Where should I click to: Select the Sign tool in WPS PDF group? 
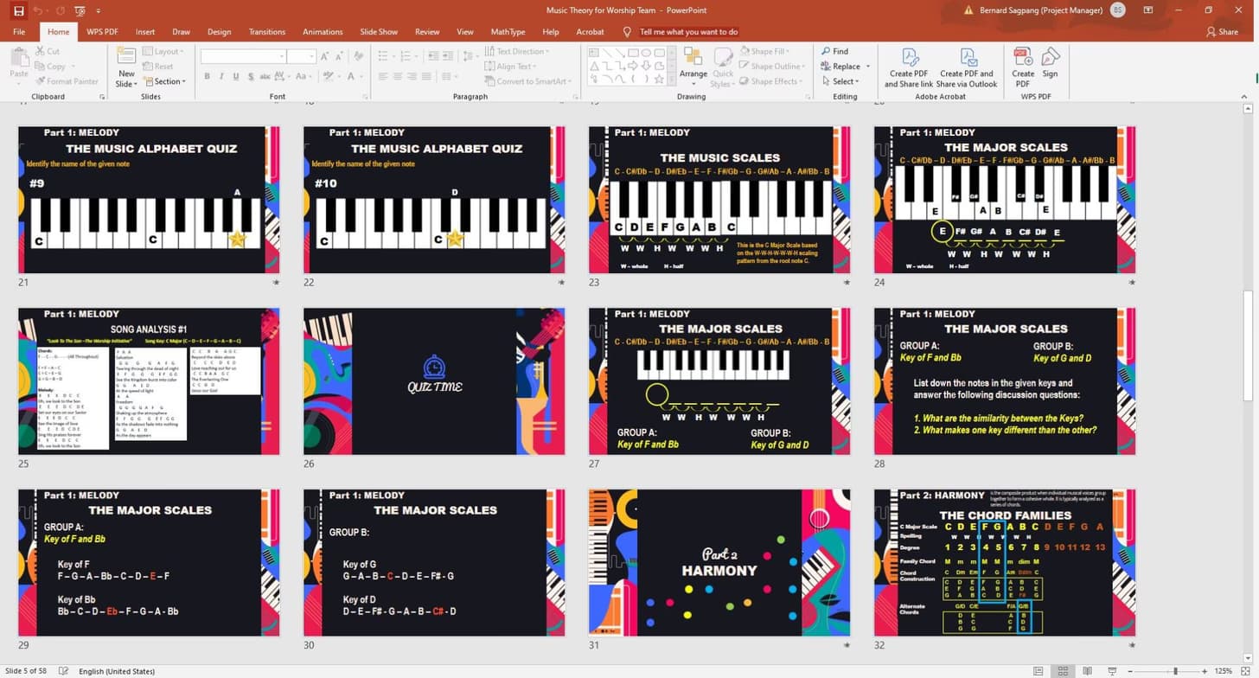click(x=1049, y=67)
